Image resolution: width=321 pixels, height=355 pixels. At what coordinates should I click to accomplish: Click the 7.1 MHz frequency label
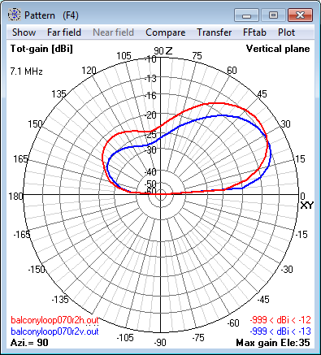(x=26, y=71)
